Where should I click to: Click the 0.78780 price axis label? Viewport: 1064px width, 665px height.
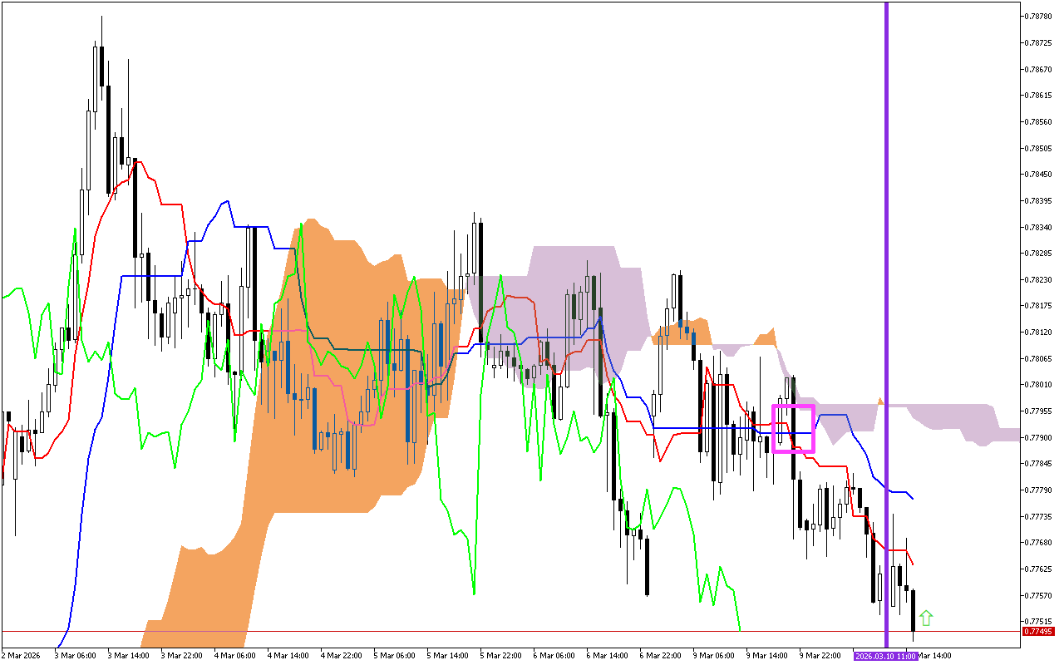(1037, 15)
